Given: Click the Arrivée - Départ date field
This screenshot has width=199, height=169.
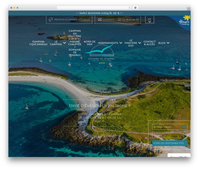Looking at the screenshot, I should 170,127.
